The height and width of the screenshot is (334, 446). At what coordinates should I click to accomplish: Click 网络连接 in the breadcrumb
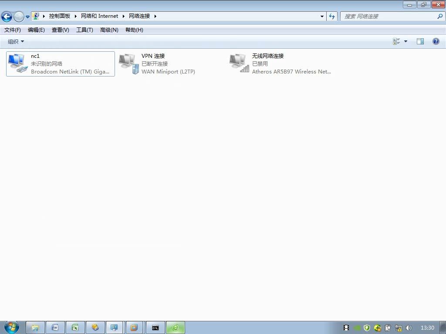[x=139, y=16]
